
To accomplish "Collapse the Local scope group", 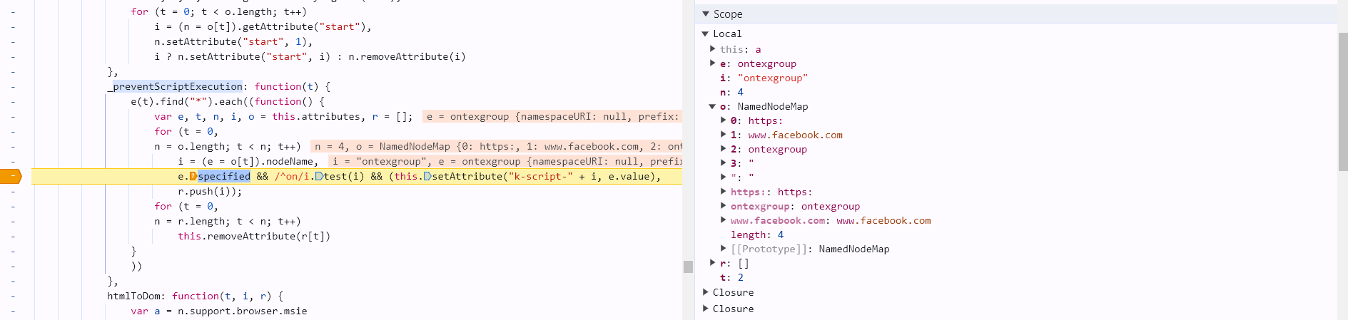I will tap(705, 33).
